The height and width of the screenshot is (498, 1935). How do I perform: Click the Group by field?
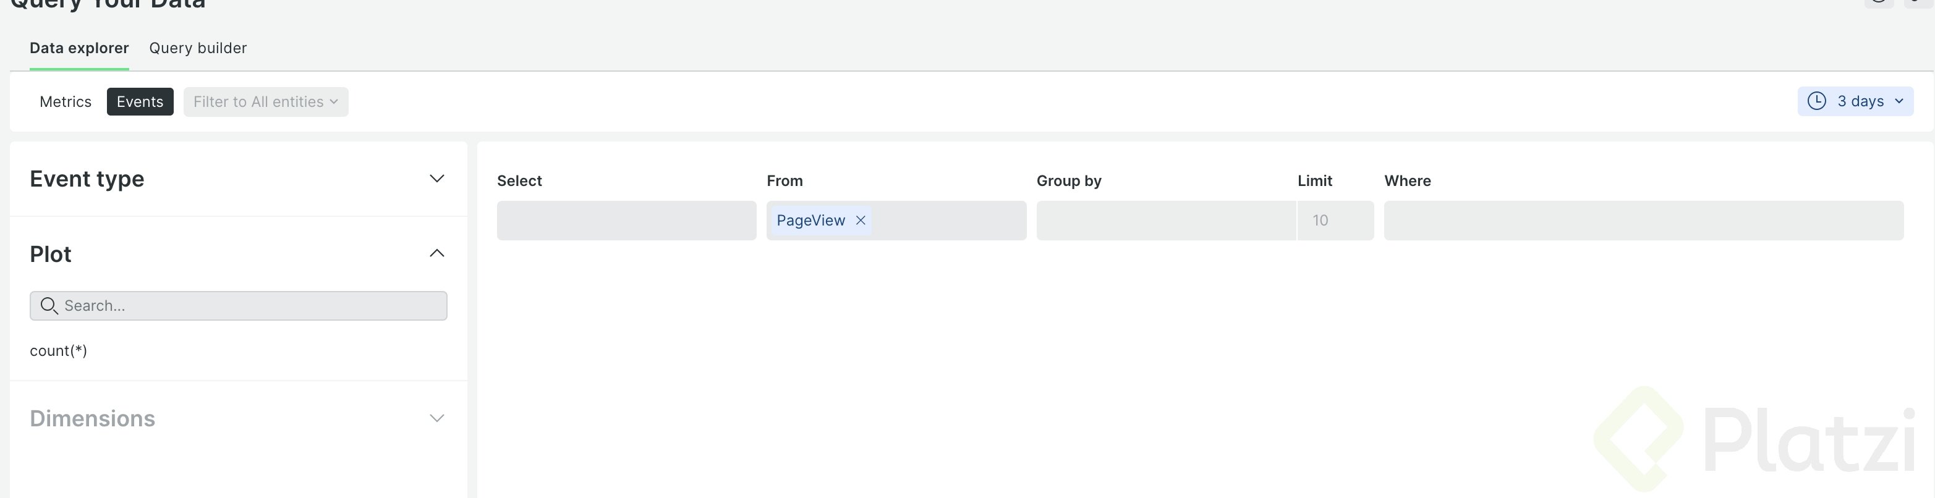(1166, 220)
